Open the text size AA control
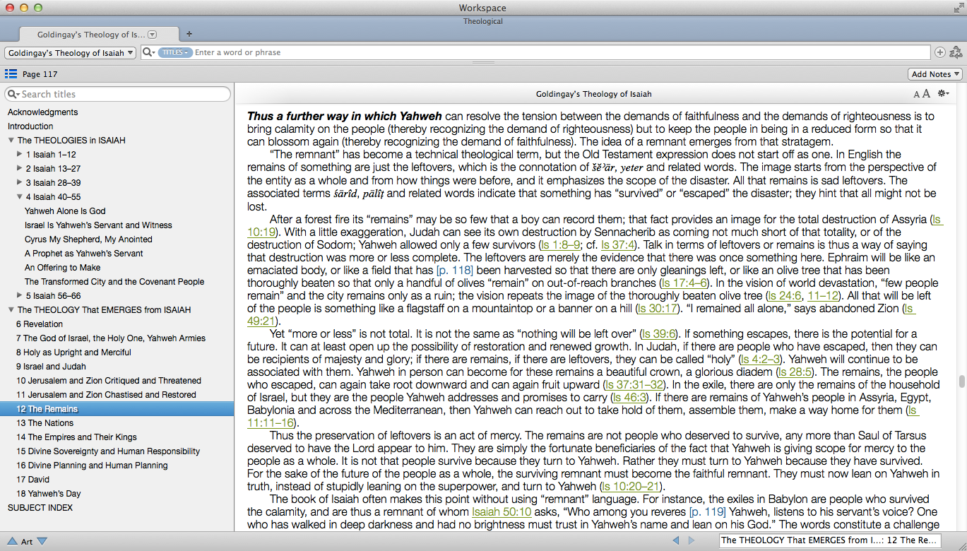Image resolution: width=967 pixels, height=551 pixels. coord(921,94)
